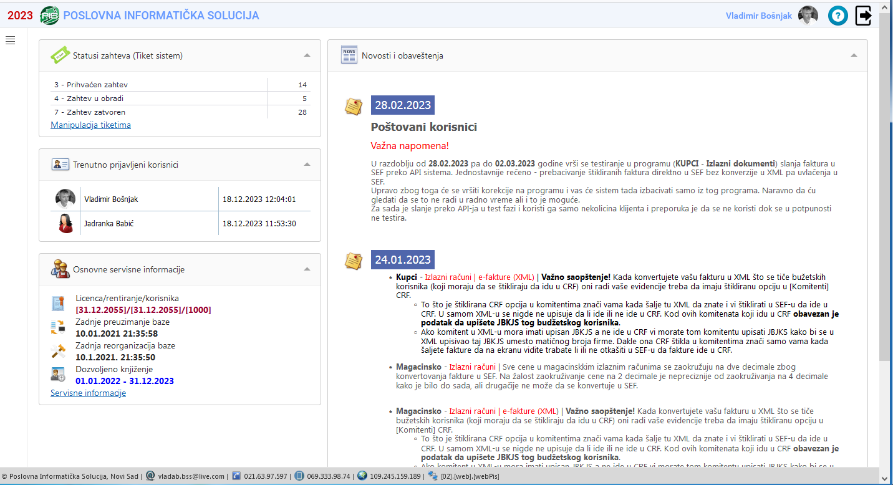Open the Servisne informacije link
Screen dimensions: 893x485
point(88,393)
